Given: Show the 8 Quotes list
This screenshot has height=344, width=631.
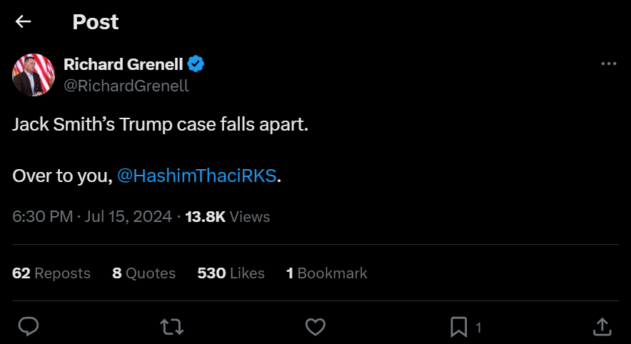Looking at the screenshot, I should 143,273.
